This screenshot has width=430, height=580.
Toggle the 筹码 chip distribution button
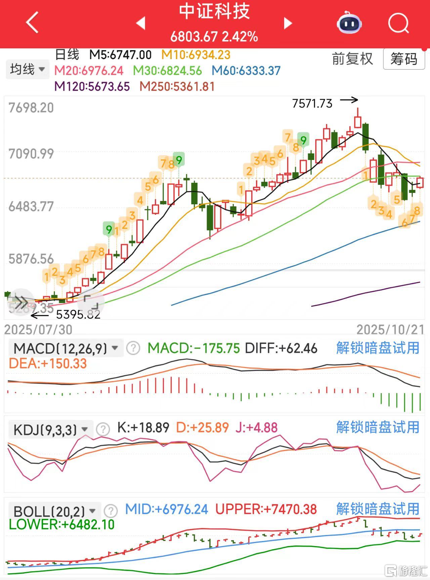403,59
